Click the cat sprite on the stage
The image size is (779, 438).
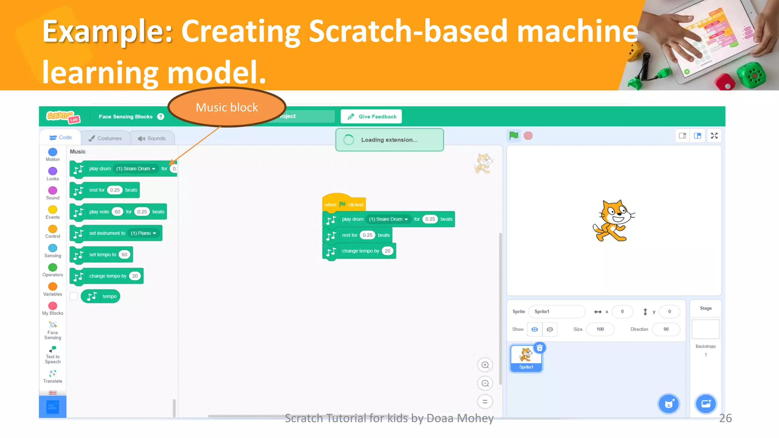point(614,221)
